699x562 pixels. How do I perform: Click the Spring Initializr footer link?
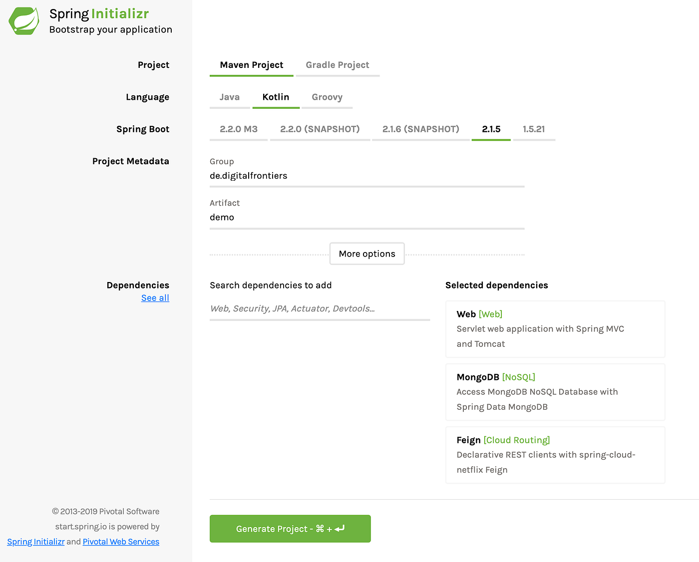pyautogui.click(x=35, y=542)
